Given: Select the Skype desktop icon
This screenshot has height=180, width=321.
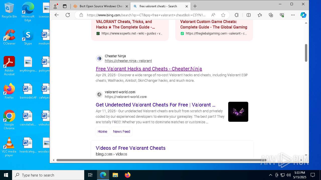Looking at the screenshot, I should [28, 37].
